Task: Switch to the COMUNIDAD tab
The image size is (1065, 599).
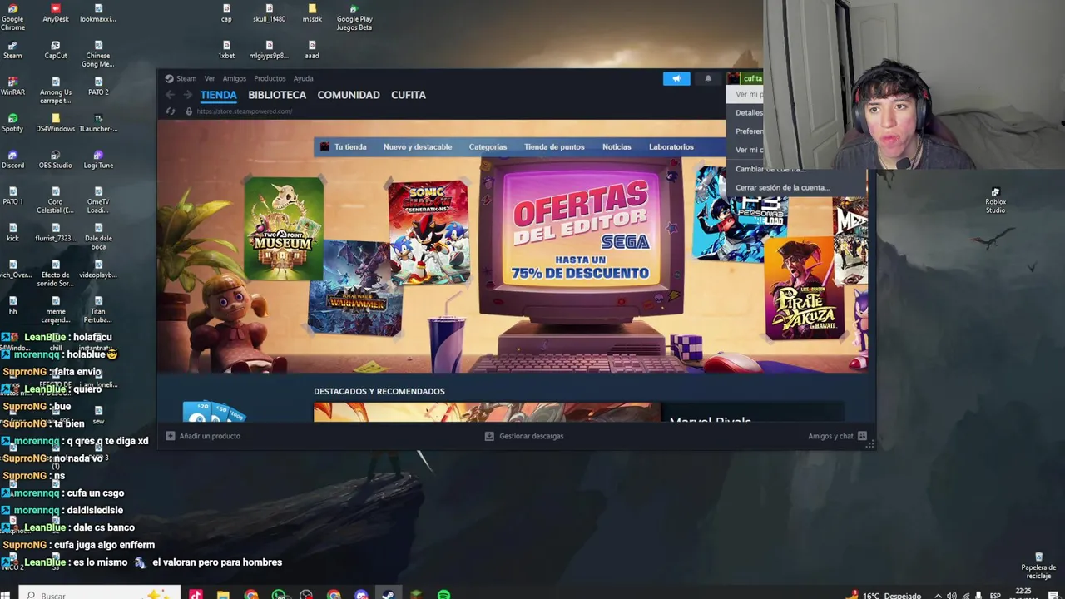Action: click(349, 95)
